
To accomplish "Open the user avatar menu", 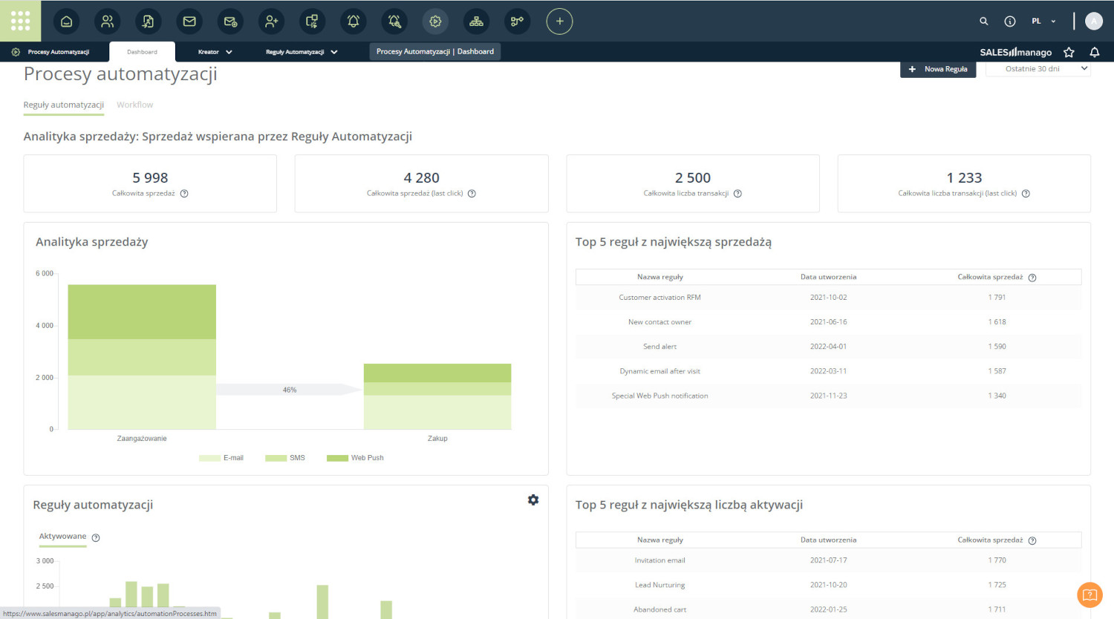I will [x=1094, y=22].
